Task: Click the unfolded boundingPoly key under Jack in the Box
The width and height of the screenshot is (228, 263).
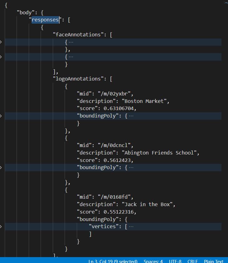Action: click(x=98, y=219)
